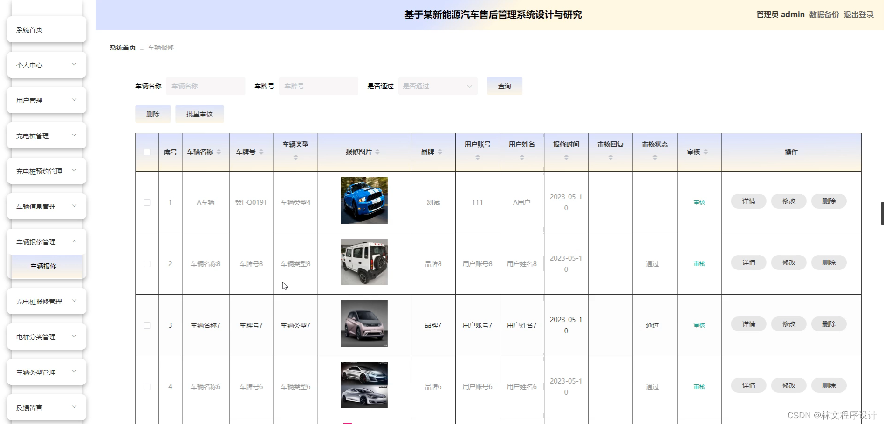The image size is (884, 424).
Task: Check the row 3 车辆名称7 checkbox
Action: click(147, 325)
